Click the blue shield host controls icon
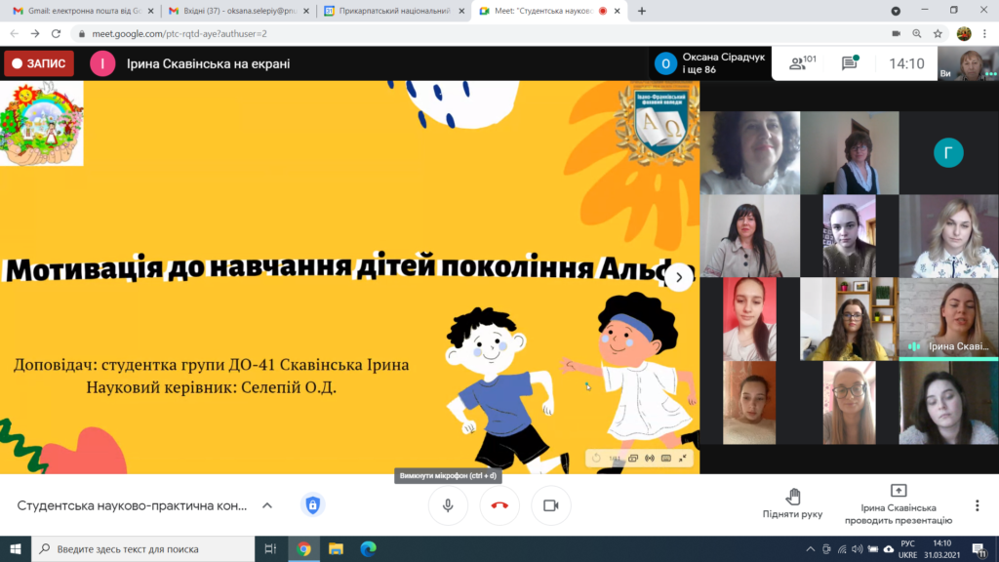 pyautogui.click(x=312, y=505)
